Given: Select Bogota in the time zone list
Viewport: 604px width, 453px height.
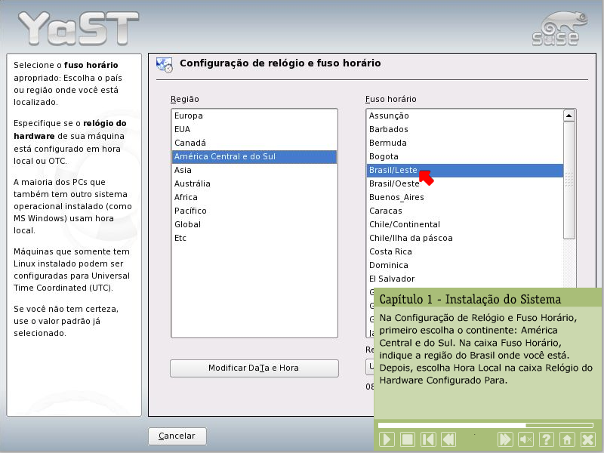Looking at the screenshot, I should [x=384, y=157].
